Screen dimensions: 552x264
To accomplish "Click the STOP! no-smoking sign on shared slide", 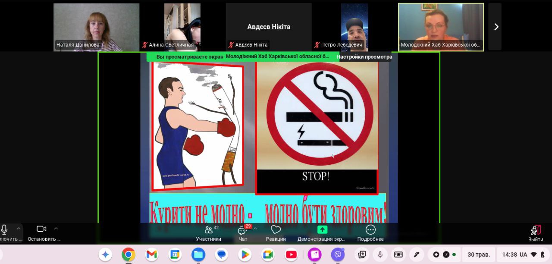I will (317, 128).
